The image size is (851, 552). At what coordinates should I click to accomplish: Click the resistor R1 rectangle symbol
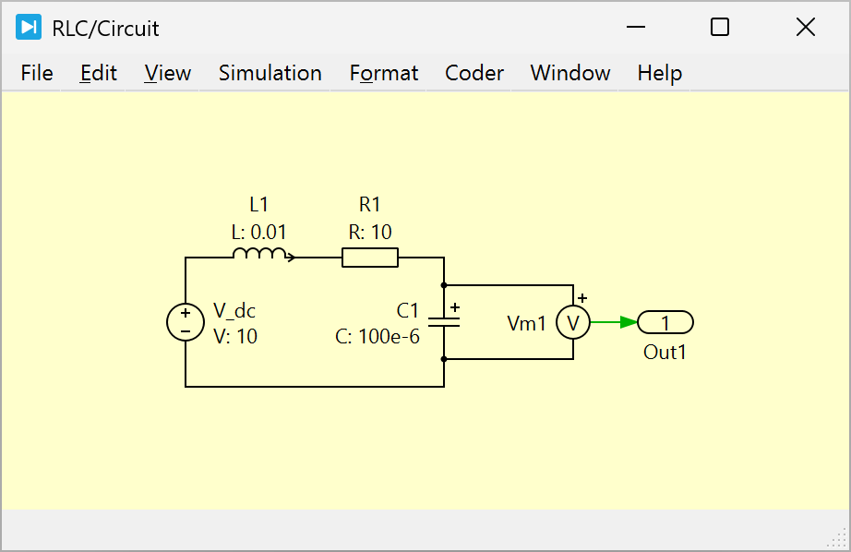(370, 258)
